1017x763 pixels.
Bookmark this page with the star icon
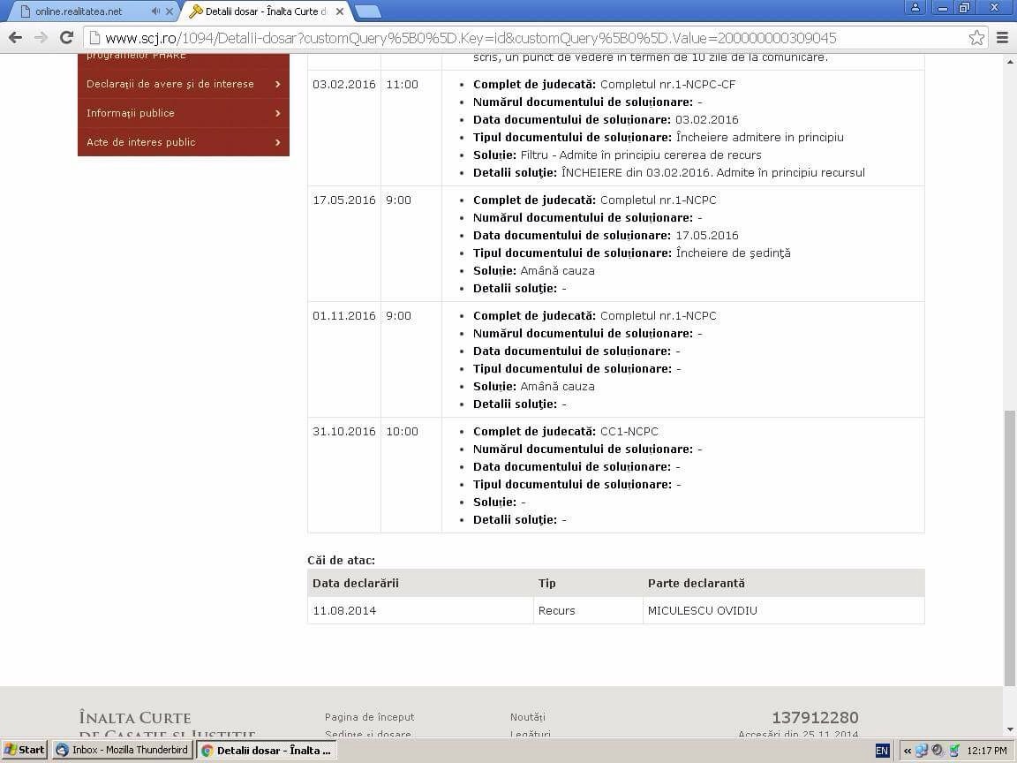[976, 37]
